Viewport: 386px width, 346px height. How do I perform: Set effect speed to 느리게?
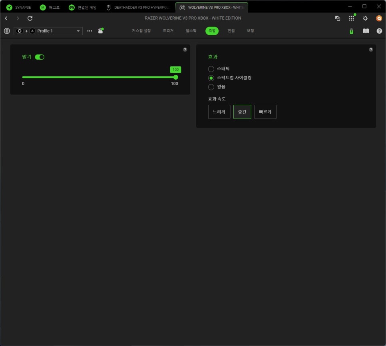tap(219, 112)
